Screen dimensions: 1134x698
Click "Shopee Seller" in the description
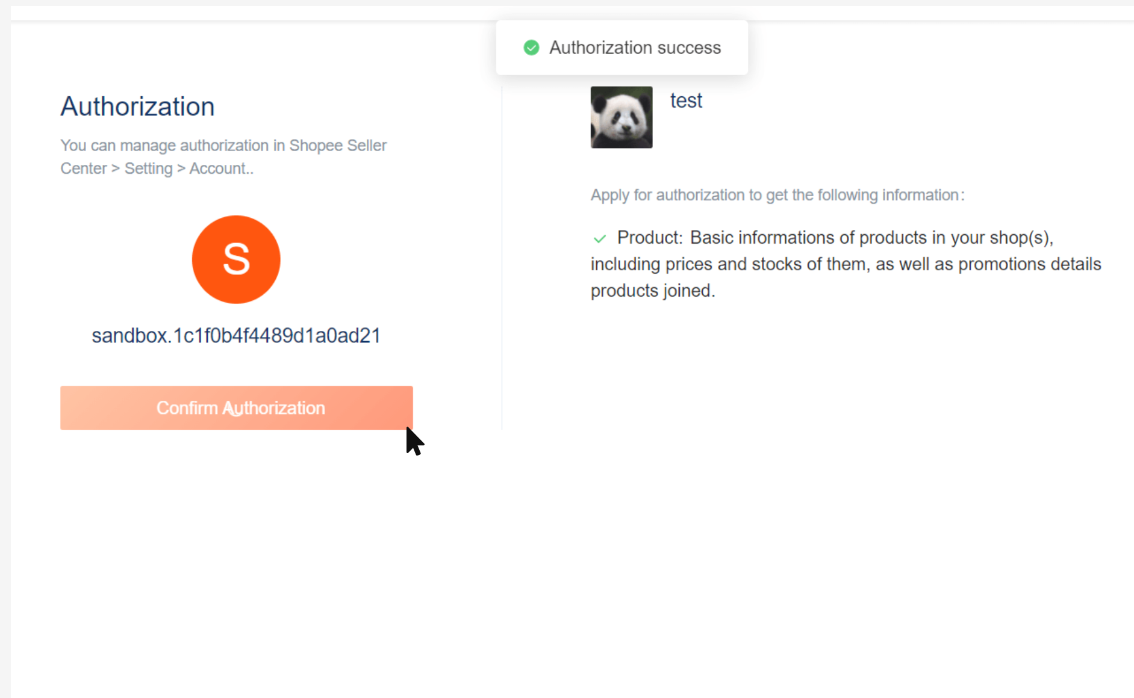(x=338, y=146)
